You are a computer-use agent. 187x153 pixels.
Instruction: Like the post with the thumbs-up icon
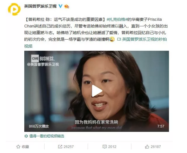click(x=147, y=147)
